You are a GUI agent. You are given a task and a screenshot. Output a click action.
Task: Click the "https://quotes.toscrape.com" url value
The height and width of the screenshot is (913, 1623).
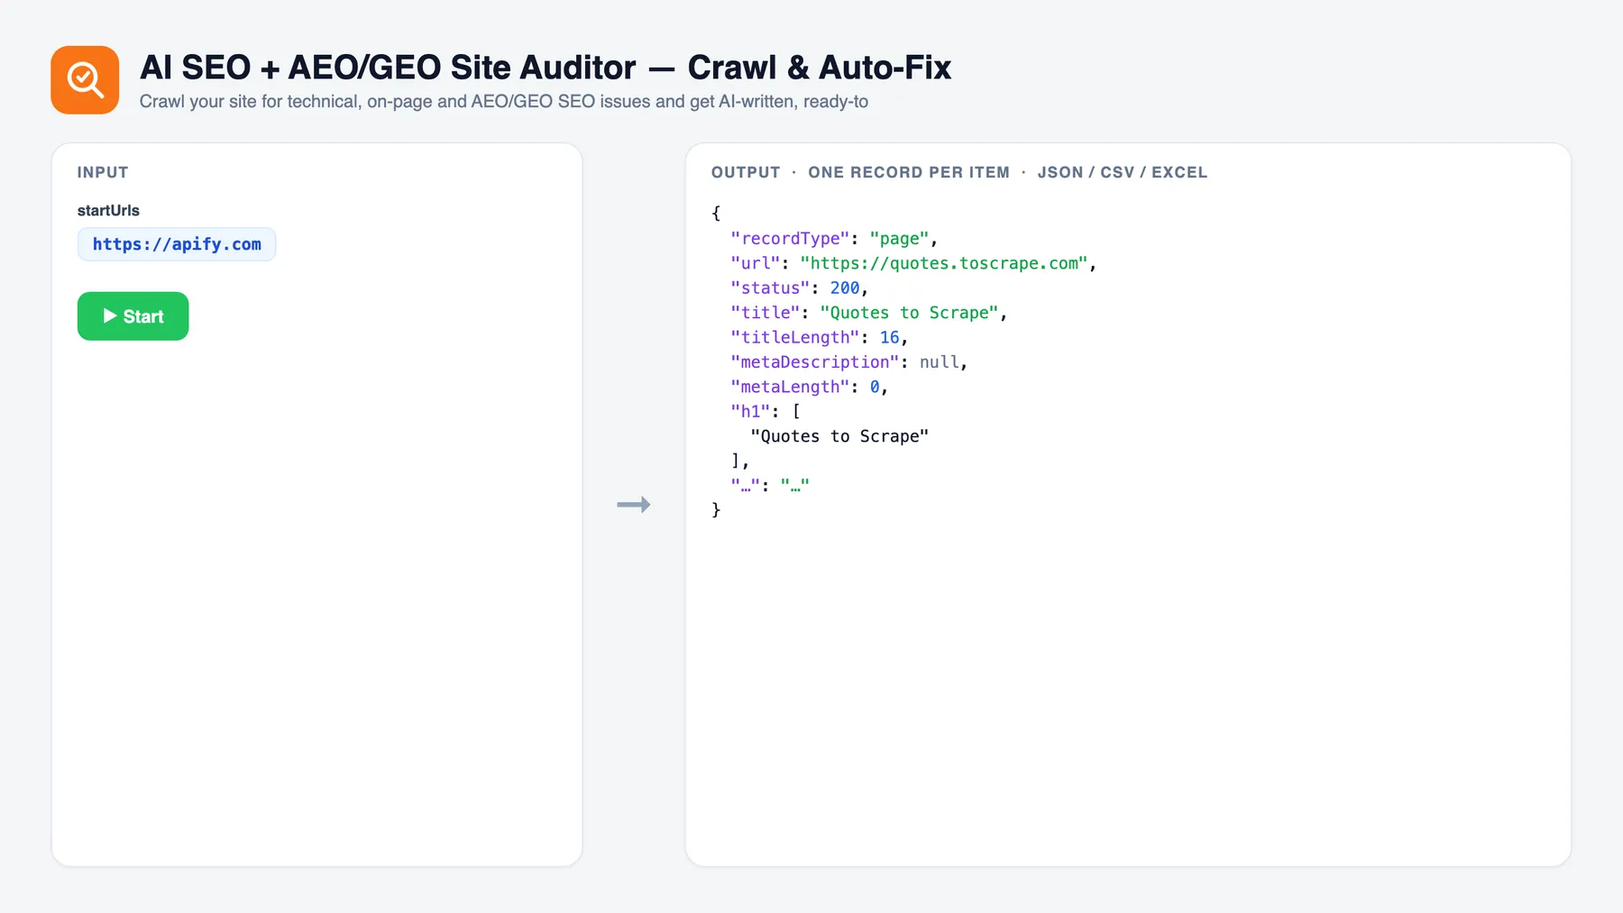[x=944, y=263]
